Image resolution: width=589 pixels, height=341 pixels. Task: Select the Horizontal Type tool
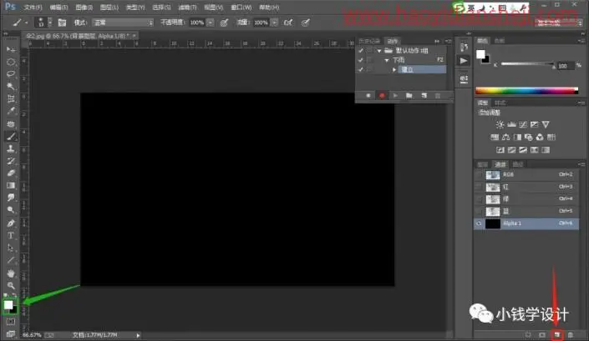click(x=11, y=235)
